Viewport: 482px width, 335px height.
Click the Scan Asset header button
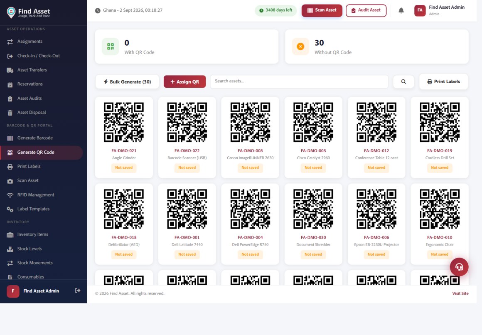[322, 10]
